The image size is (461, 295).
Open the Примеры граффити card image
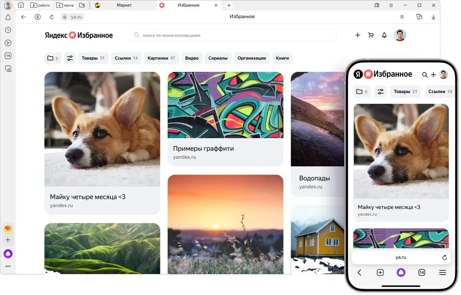(x=225, y=105)
